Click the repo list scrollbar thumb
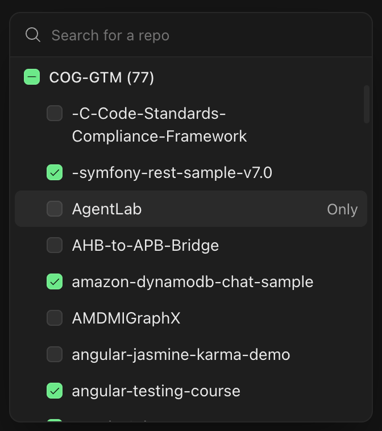 click(366, 104)
